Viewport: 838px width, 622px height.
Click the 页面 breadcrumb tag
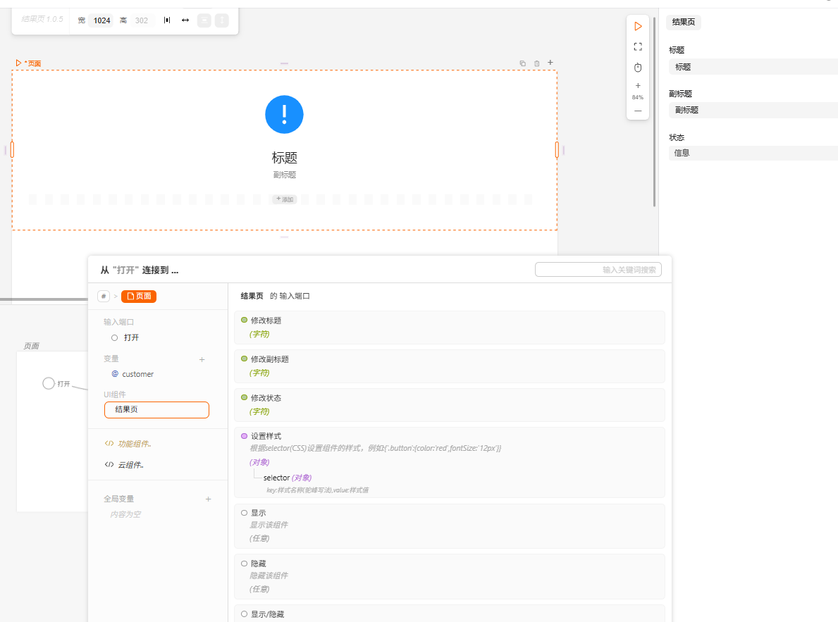(x=139, y=297)
